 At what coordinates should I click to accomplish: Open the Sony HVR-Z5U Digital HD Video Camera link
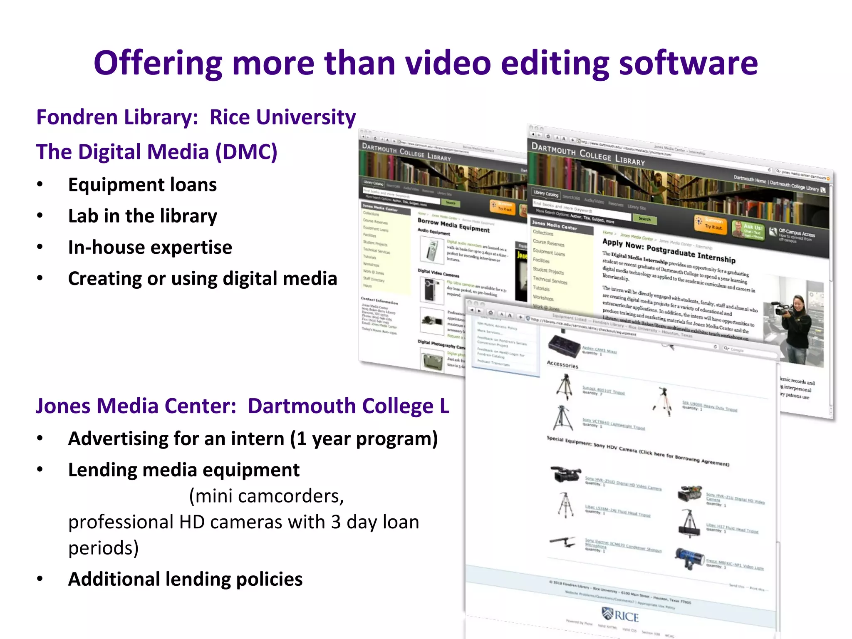click(623, 484)
